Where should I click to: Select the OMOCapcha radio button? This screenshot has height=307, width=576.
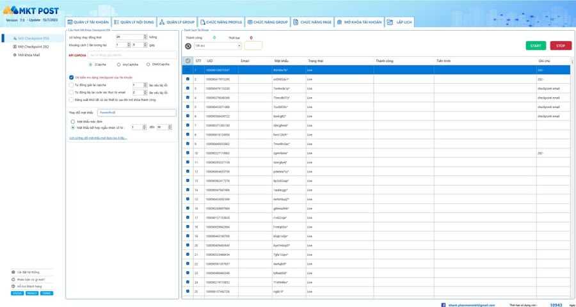click(148, 64)
